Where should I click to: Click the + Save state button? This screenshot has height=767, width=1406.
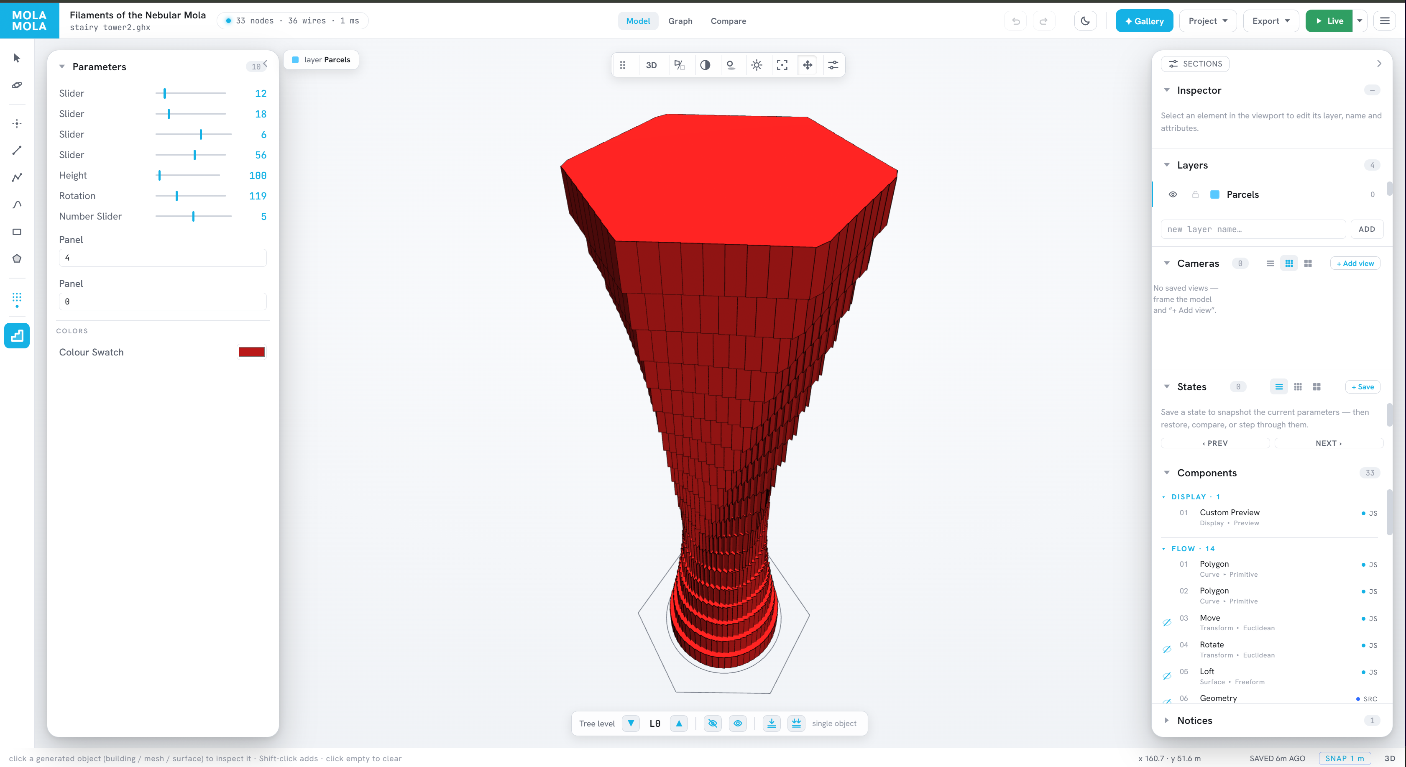[x=1363, y=386]
